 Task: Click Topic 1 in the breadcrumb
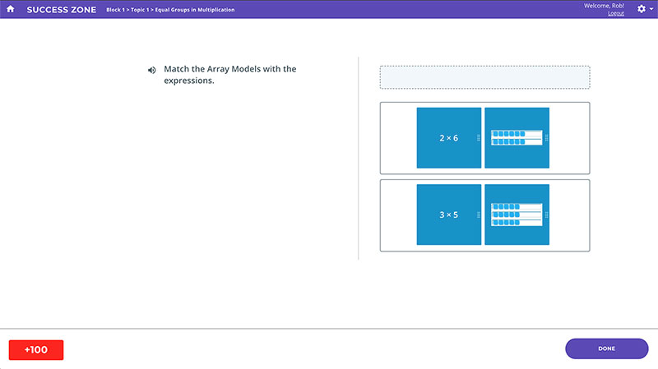coord(140,10)
